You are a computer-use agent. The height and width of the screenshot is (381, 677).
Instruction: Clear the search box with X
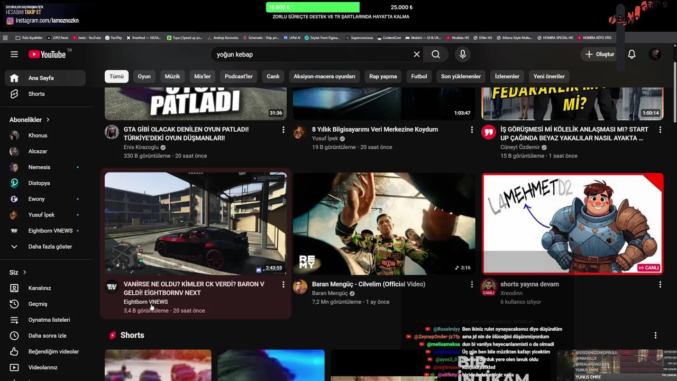pyautogui.click(x=417, y=55)
